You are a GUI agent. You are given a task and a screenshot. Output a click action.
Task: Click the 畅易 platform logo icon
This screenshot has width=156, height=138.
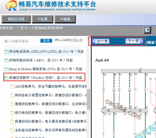point(11,5)
